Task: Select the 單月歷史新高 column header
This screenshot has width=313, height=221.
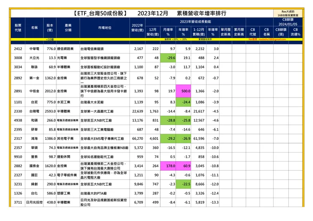Action: (x=226, y=32)
